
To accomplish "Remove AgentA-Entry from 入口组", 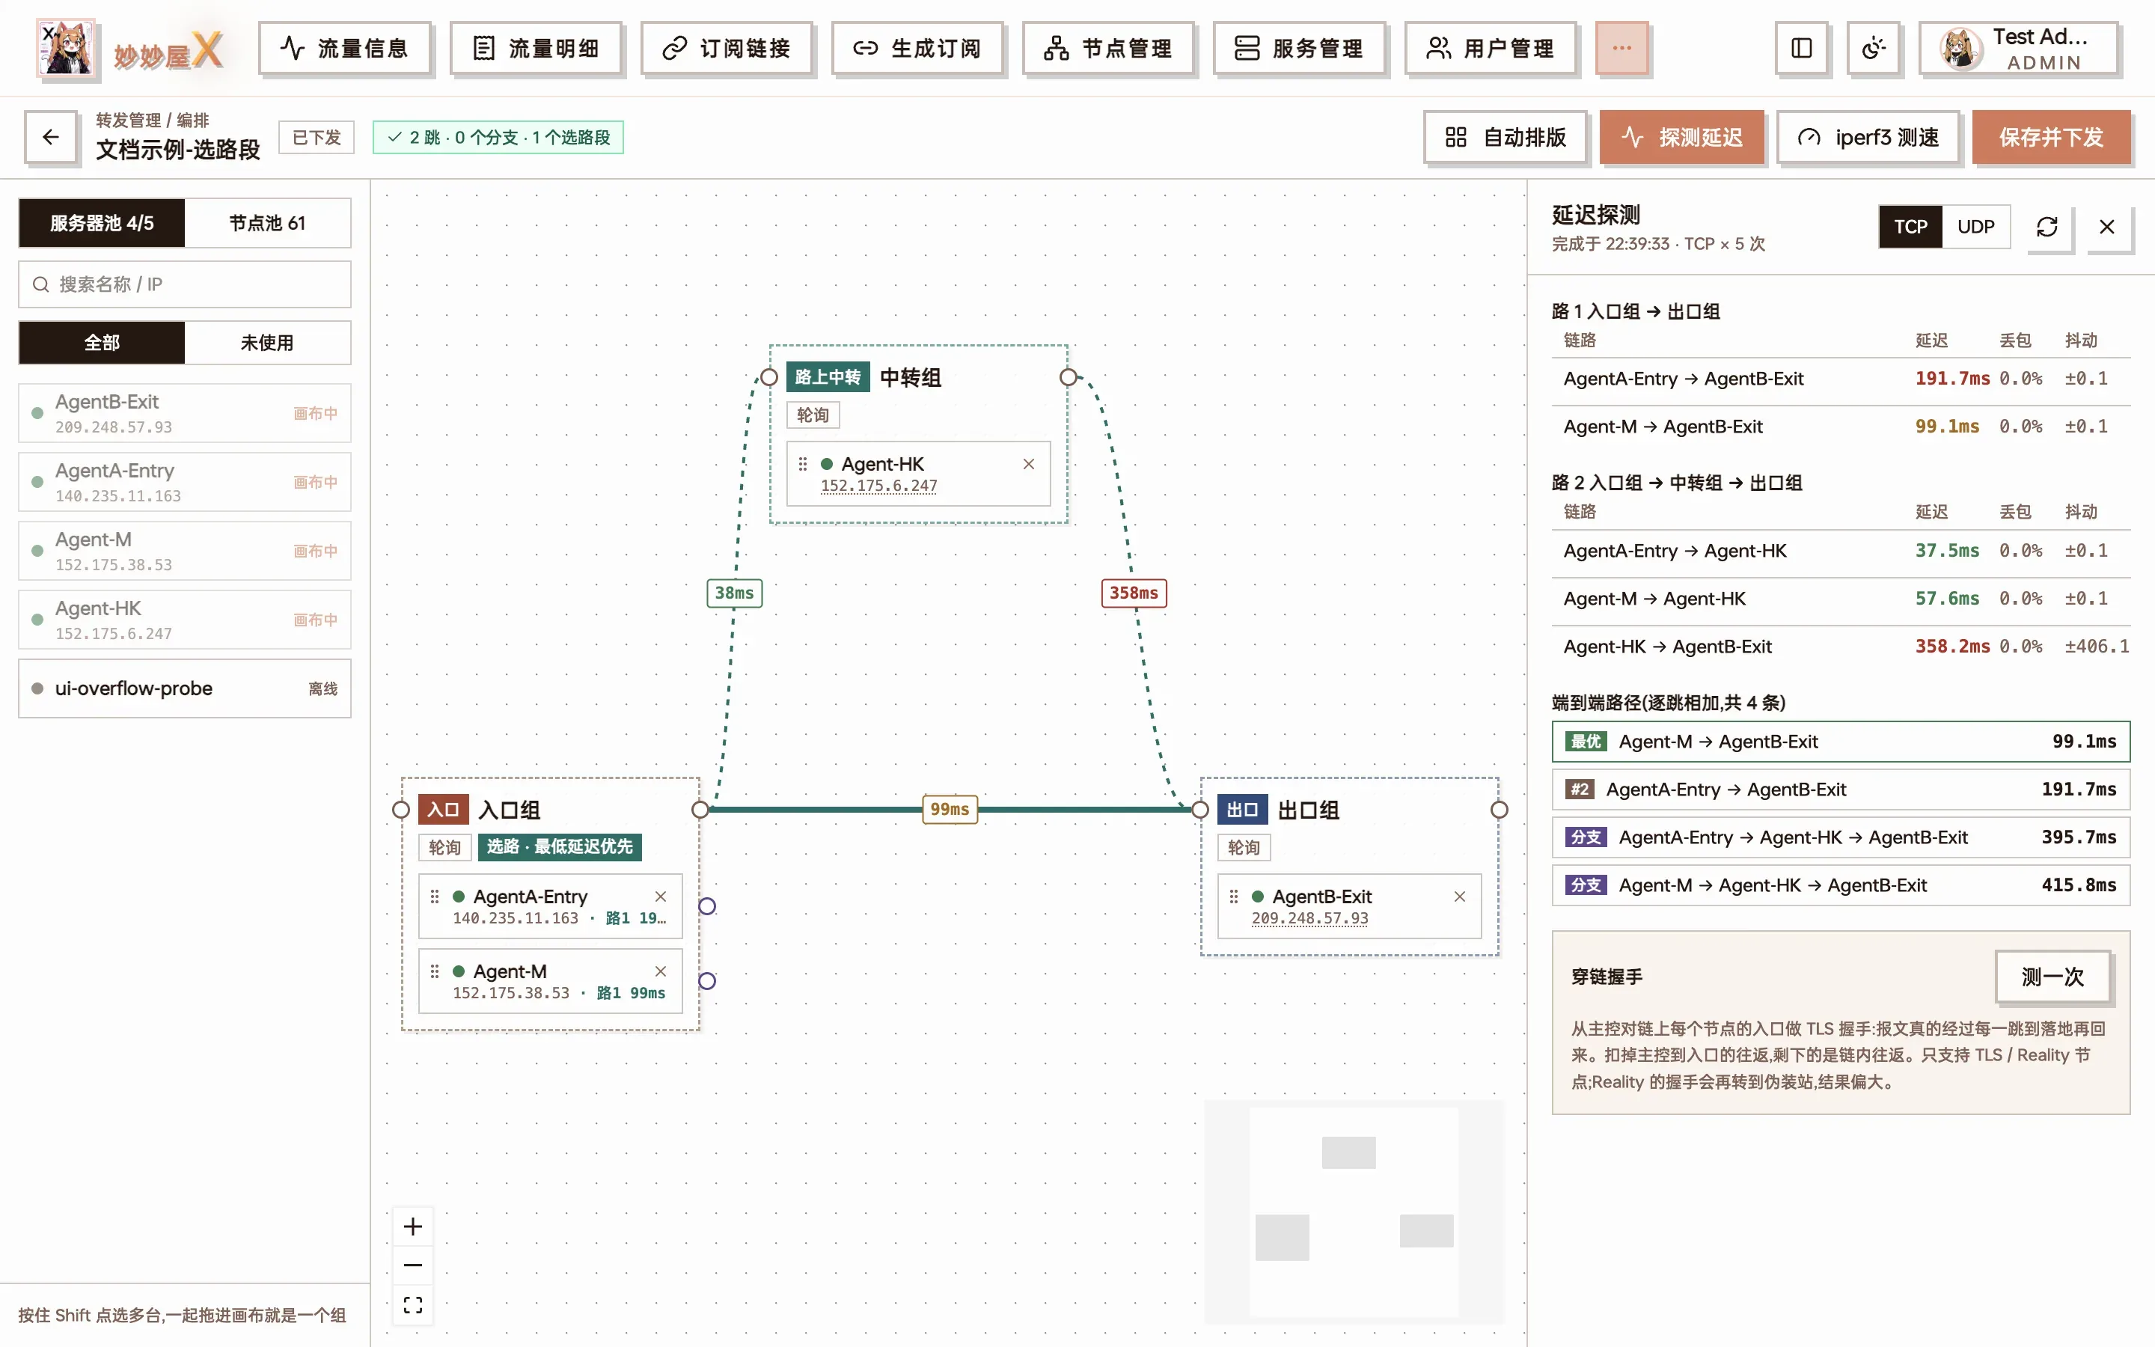I will (661, 897).
